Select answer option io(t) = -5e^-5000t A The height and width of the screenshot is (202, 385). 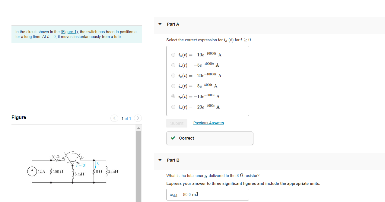173,86
